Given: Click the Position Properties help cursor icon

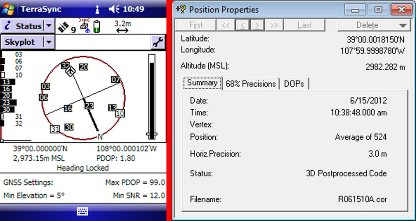Looking at the screenshot, I should pos(181,10).
